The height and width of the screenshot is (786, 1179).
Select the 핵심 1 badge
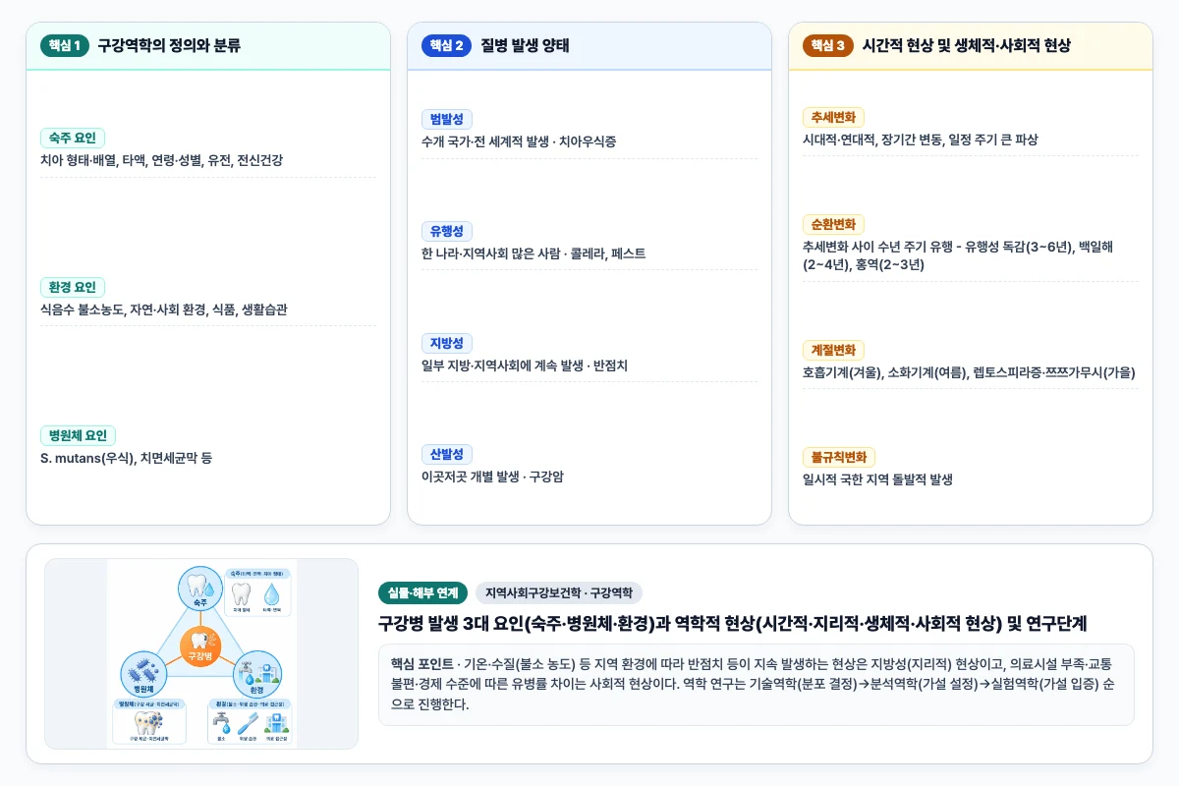click(x=65, y=45)
